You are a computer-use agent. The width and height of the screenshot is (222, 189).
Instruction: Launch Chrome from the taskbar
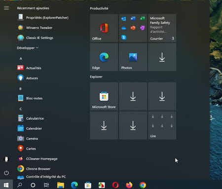pos(143,185)
